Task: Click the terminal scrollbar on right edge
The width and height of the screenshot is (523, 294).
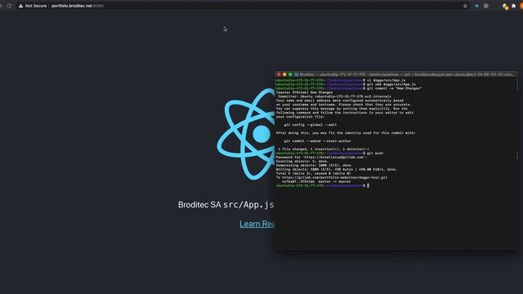Action: pyautogui.click(x=517, y=155)
